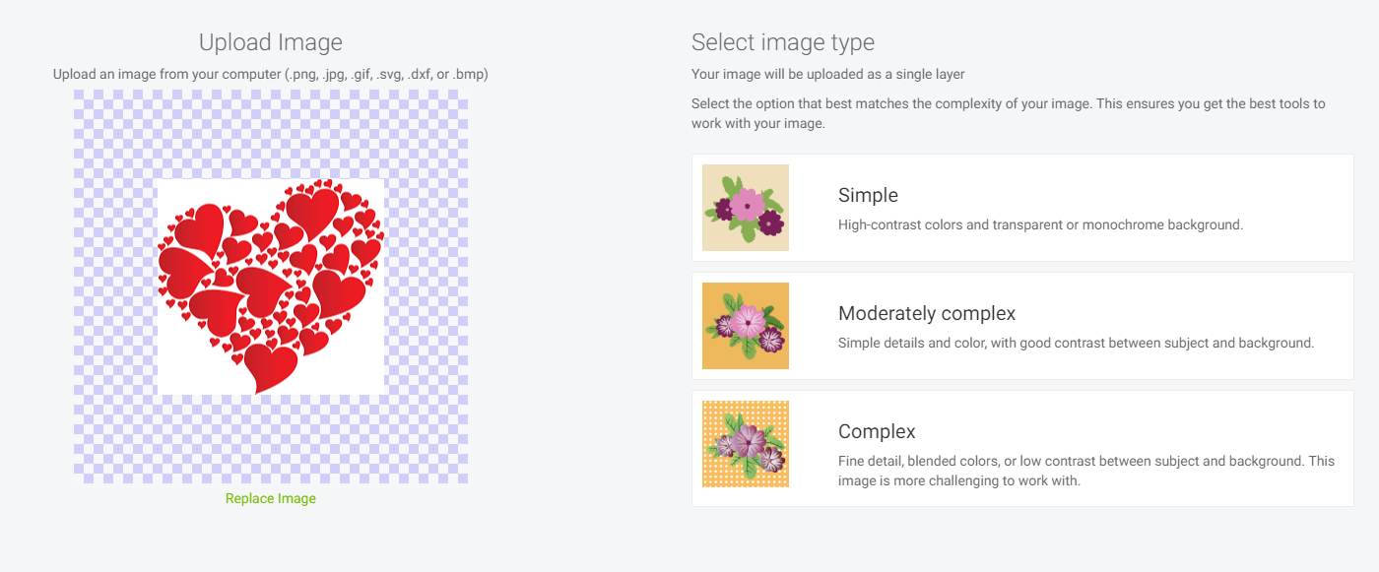
Task: Click the high-contrast colors description text
Action: pos(1040,224)
